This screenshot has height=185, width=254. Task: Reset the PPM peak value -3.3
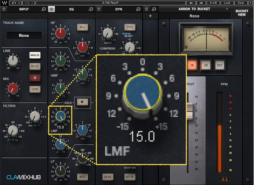tap(224, 179)
